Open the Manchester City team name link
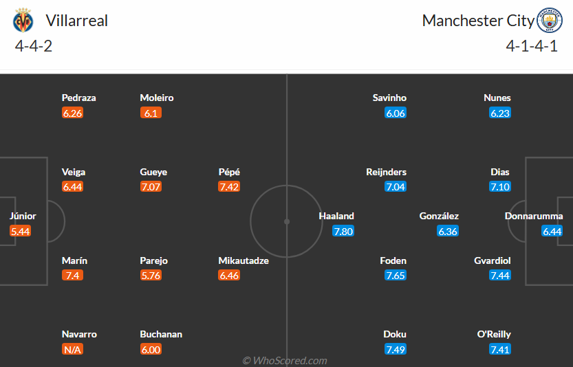This screenshot has width=573, height=367. coord(477,21)
